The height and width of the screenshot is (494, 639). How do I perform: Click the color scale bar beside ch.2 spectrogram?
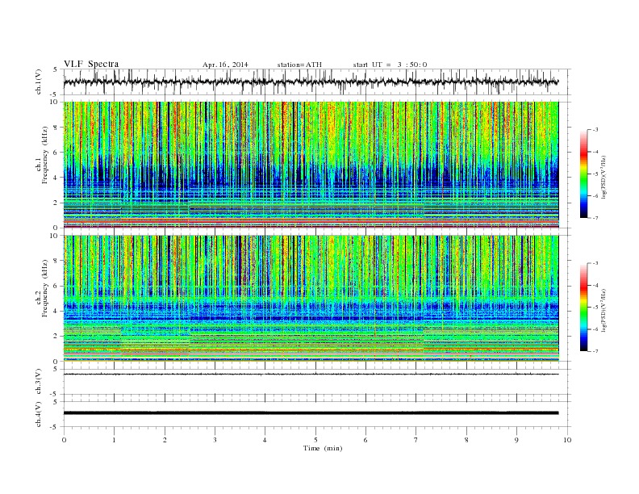[x=584, y=307]
